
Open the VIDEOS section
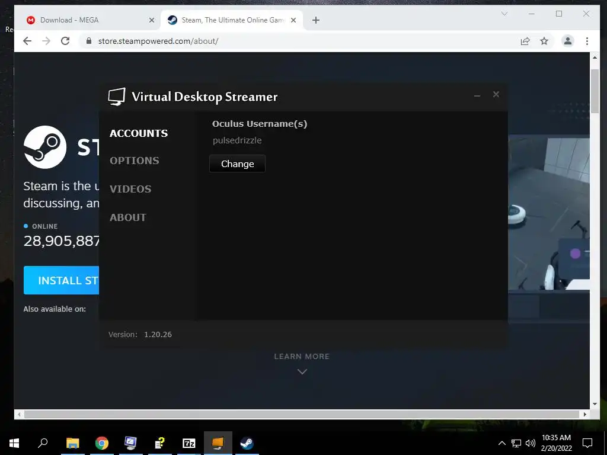[130, 189]
